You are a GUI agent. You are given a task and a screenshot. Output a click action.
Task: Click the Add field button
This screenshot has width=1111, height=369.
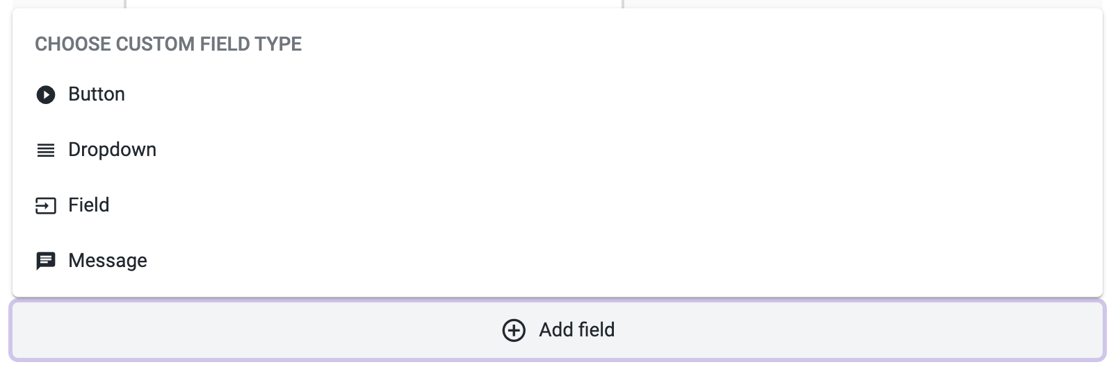pos(558,330)
